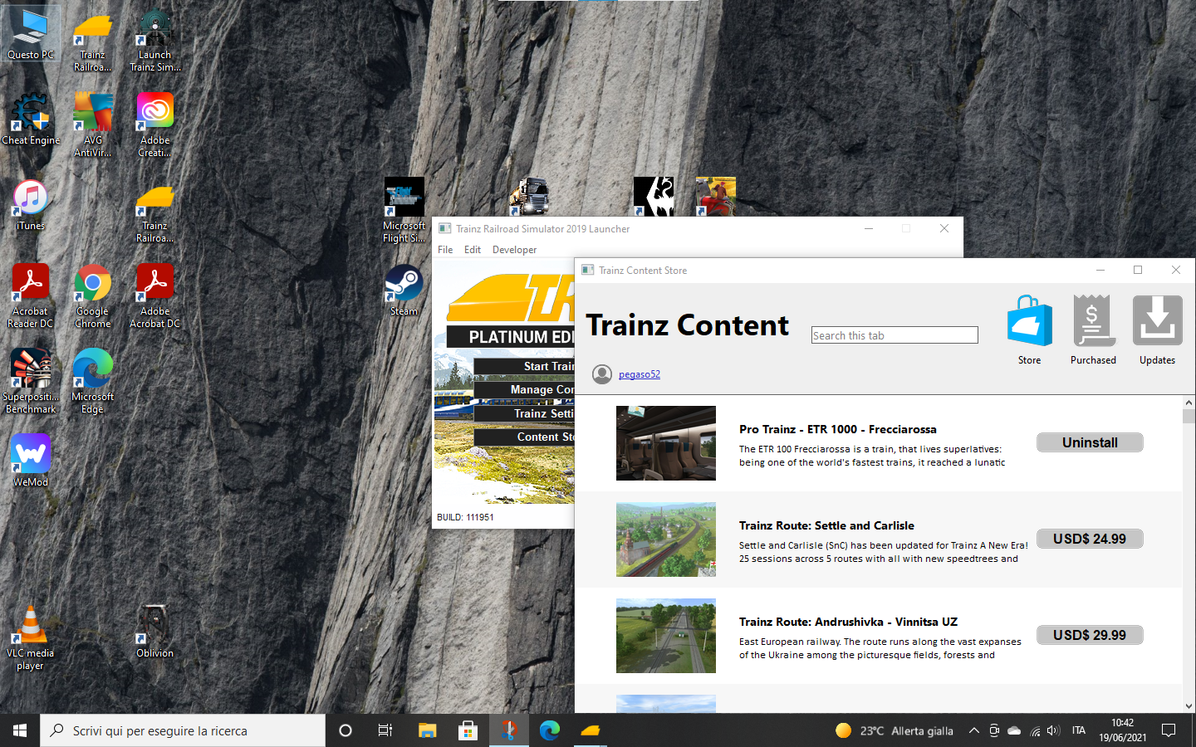The width and height of the screenshot is (1196, 747).
Task: Select the Google Chrome desktop icon
Action: tap(93, 296)
